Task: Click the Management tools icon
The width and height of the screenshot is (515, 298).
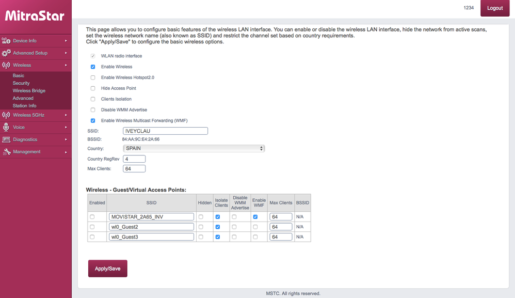Action: pos(6,152)
